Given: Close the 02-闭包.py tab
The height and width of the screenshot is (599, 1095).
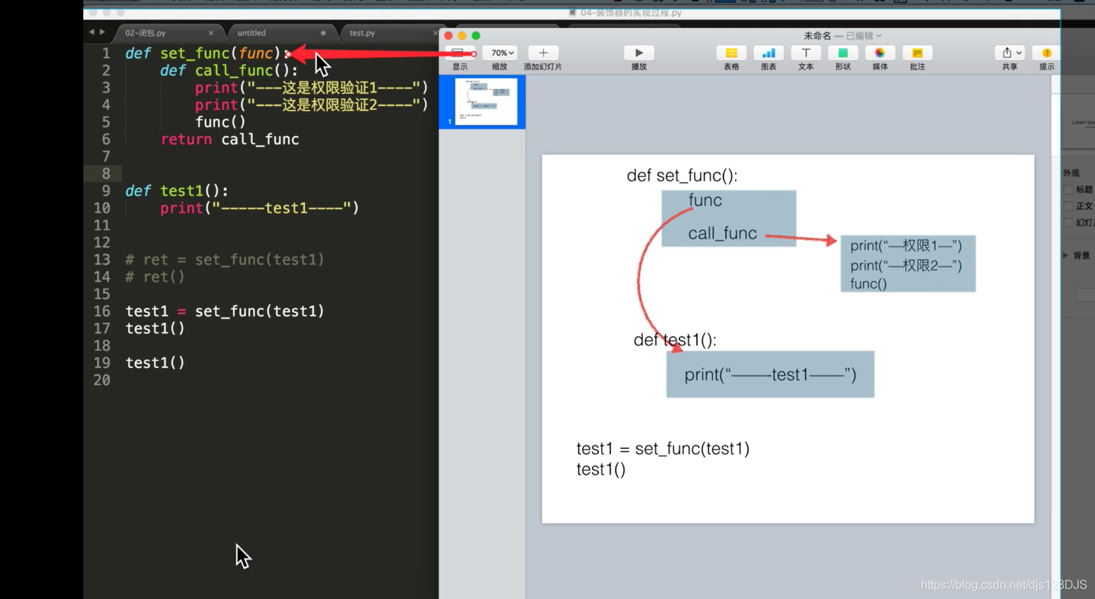Looking at the screenshot, I should (211, 33).
